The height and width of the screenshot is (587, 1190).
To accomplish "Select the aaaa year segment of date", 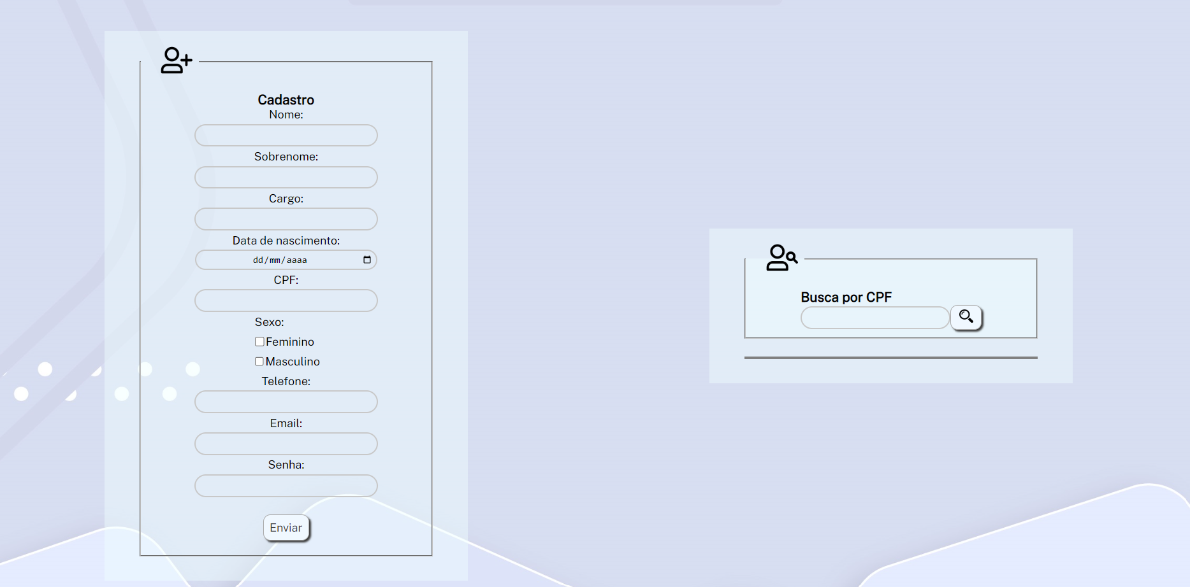I will (297, 260).
